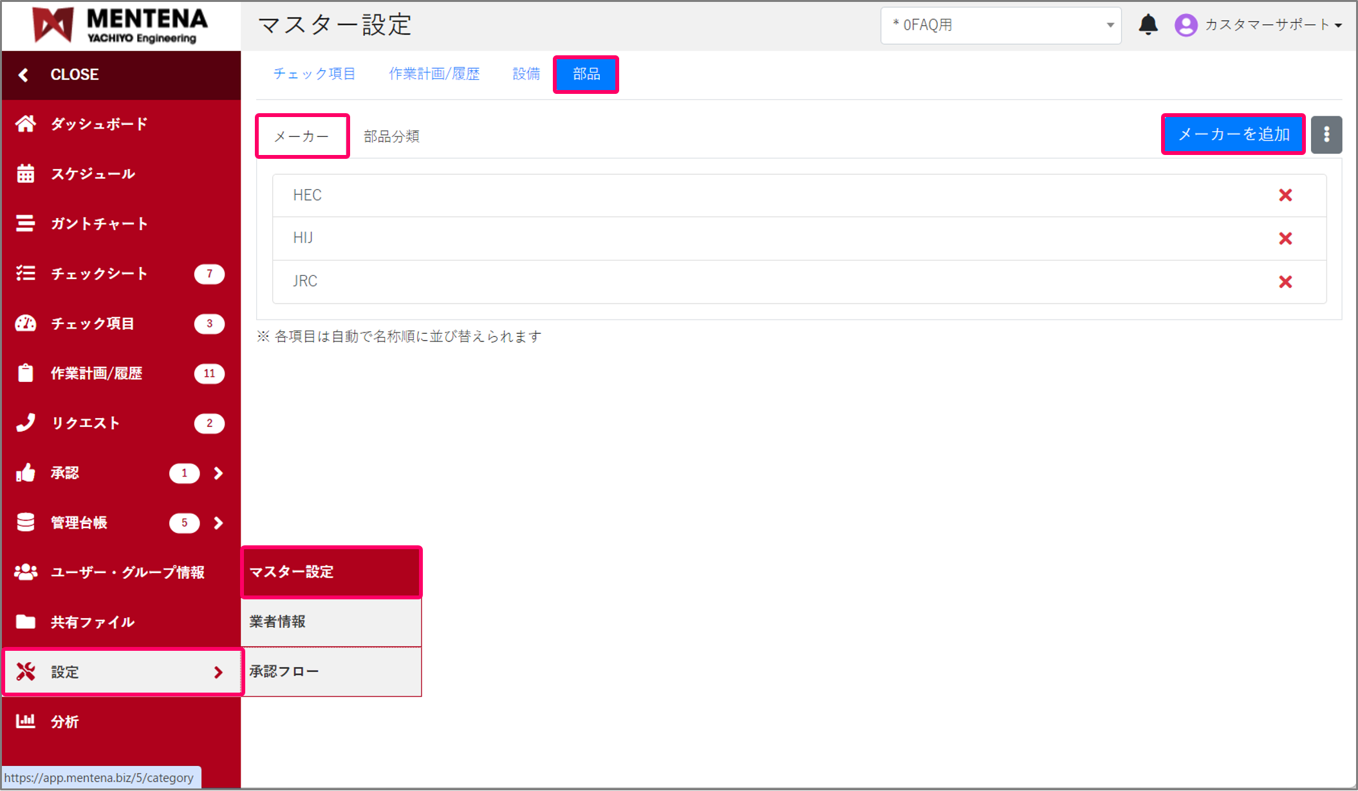This screenshot has width=1358, height=791.
Task: Delete the HEC maker entry
Action: coord(1285,195)
